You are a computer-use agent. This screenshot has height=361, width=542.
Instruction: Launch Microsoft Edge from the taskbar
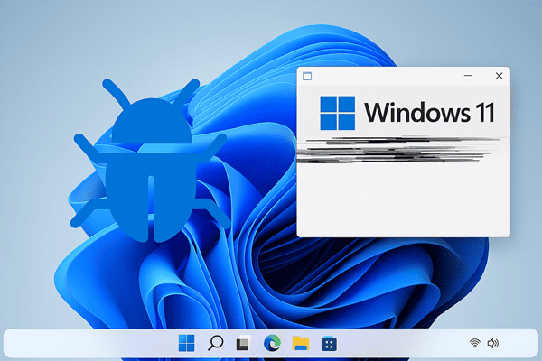(x=272, y=343)
